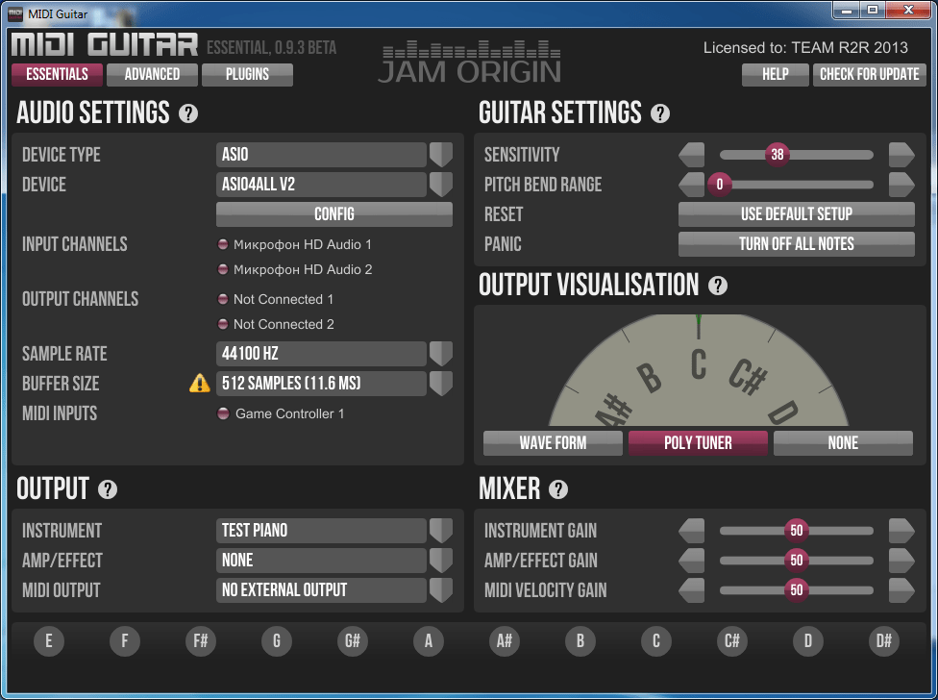
Task: Click the F note circle
Action: tap(124, 641)
